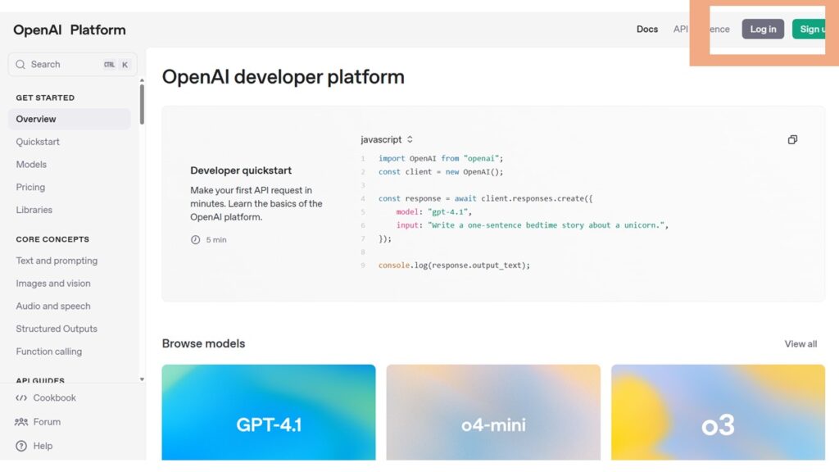Open Text and prompting guide
This screenshot has width=839, height=472.
[57, 261]
